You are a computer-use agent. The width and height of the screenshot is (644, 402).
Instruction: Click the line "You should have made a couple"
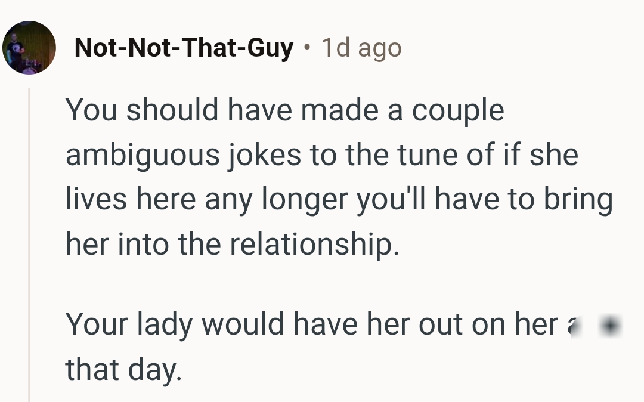point(285,111)
